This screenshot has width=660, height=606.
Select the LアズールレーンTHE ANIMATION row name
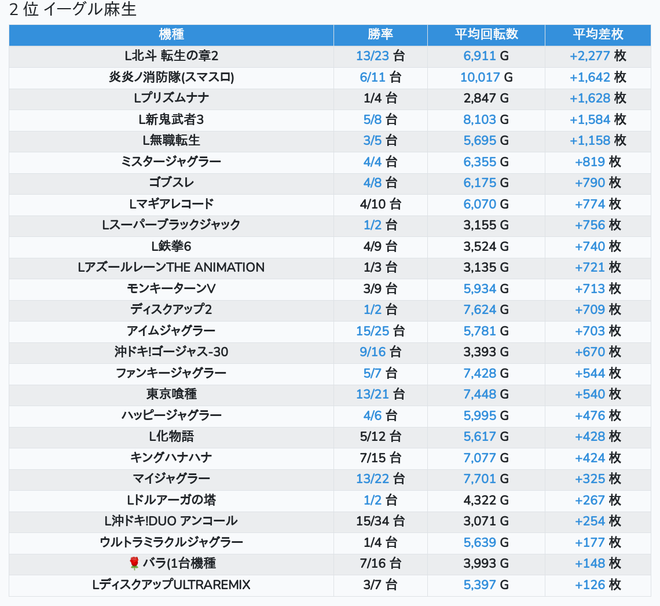171,268
